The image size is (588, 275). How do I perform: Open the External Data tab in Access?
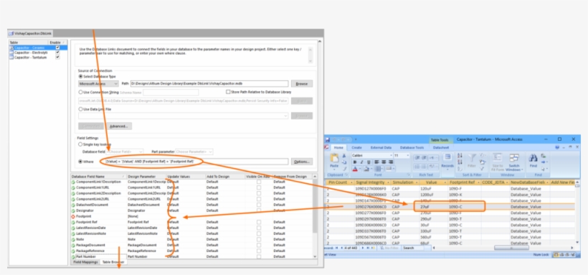coord(380,148)
